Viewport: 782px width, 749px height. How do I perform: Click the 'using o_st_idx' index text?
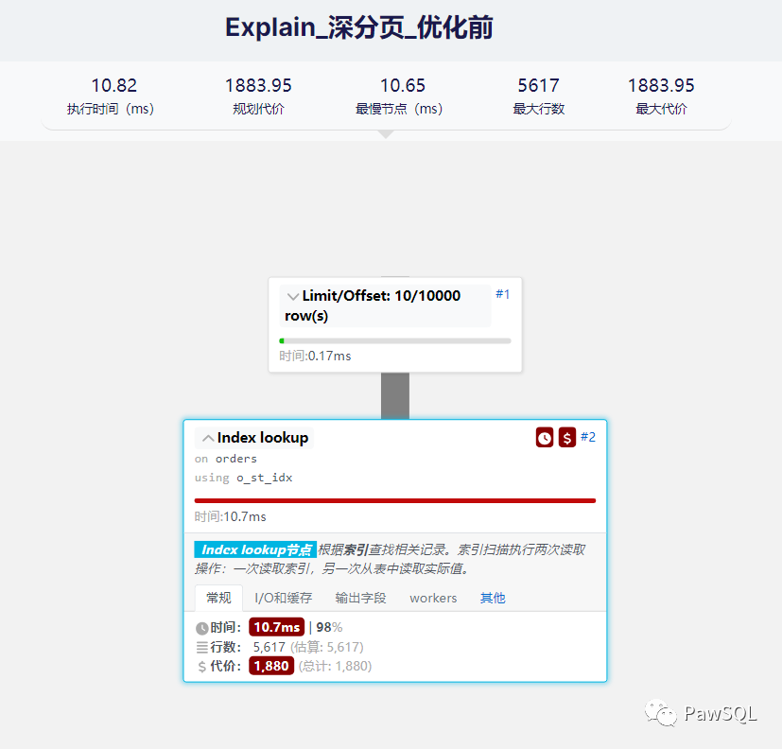(243, 478)
